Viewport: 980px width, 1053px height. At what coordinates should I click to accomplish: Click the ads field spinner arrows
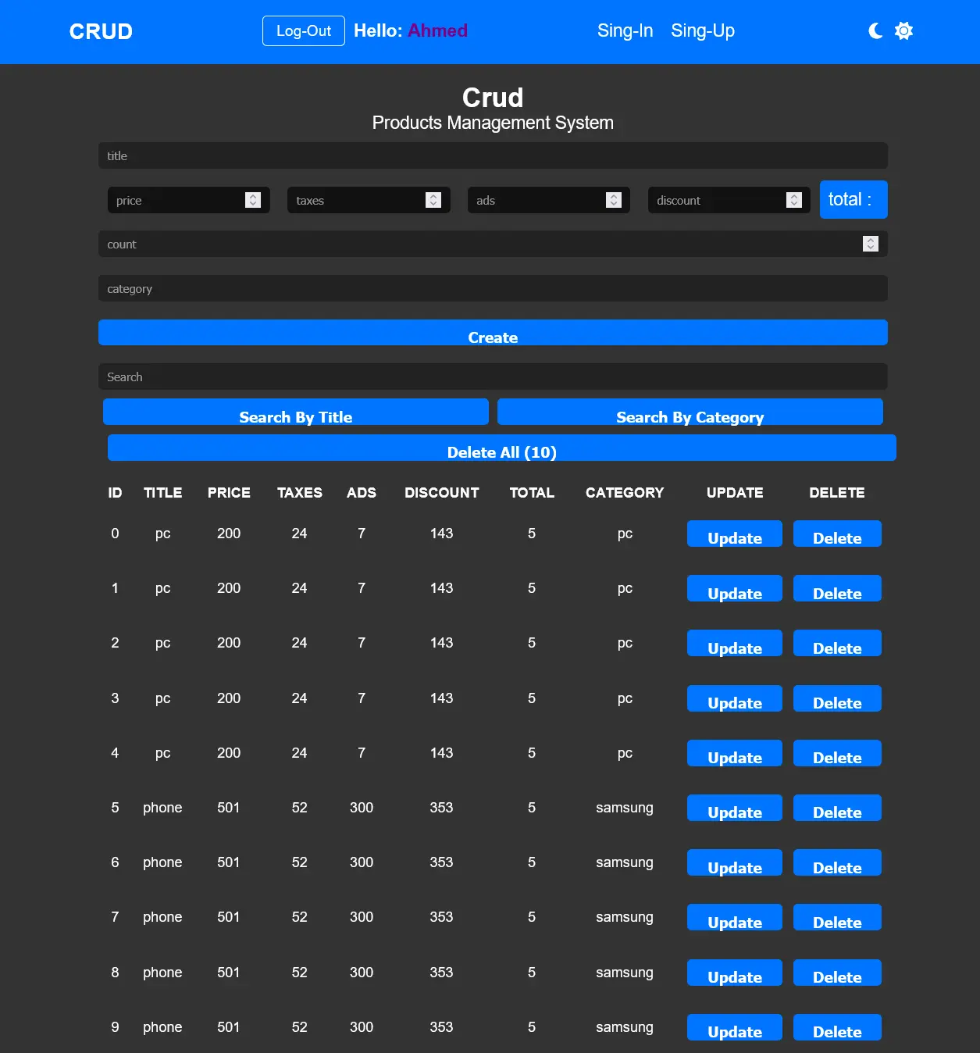point(613,200)
